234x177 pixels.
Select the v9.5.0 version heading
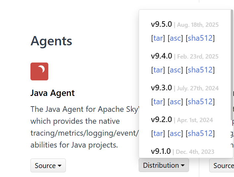pos(161,24)
